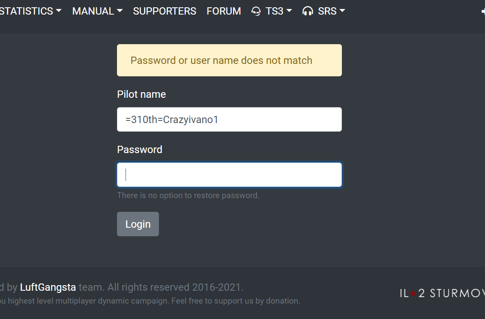
Task: Click the Pilot name input field
Action: [x=229, y=119]
